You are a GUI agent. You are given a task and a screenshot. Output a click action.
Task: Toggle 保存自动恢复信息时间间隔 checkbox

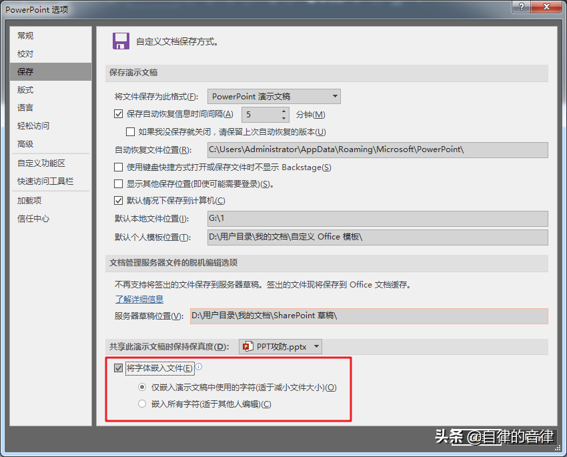click(118, 114)
